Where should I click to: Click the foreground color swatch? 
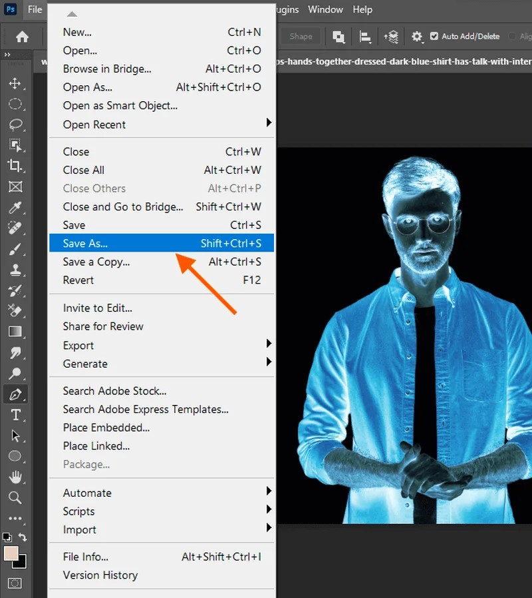(x=11, y=553)
